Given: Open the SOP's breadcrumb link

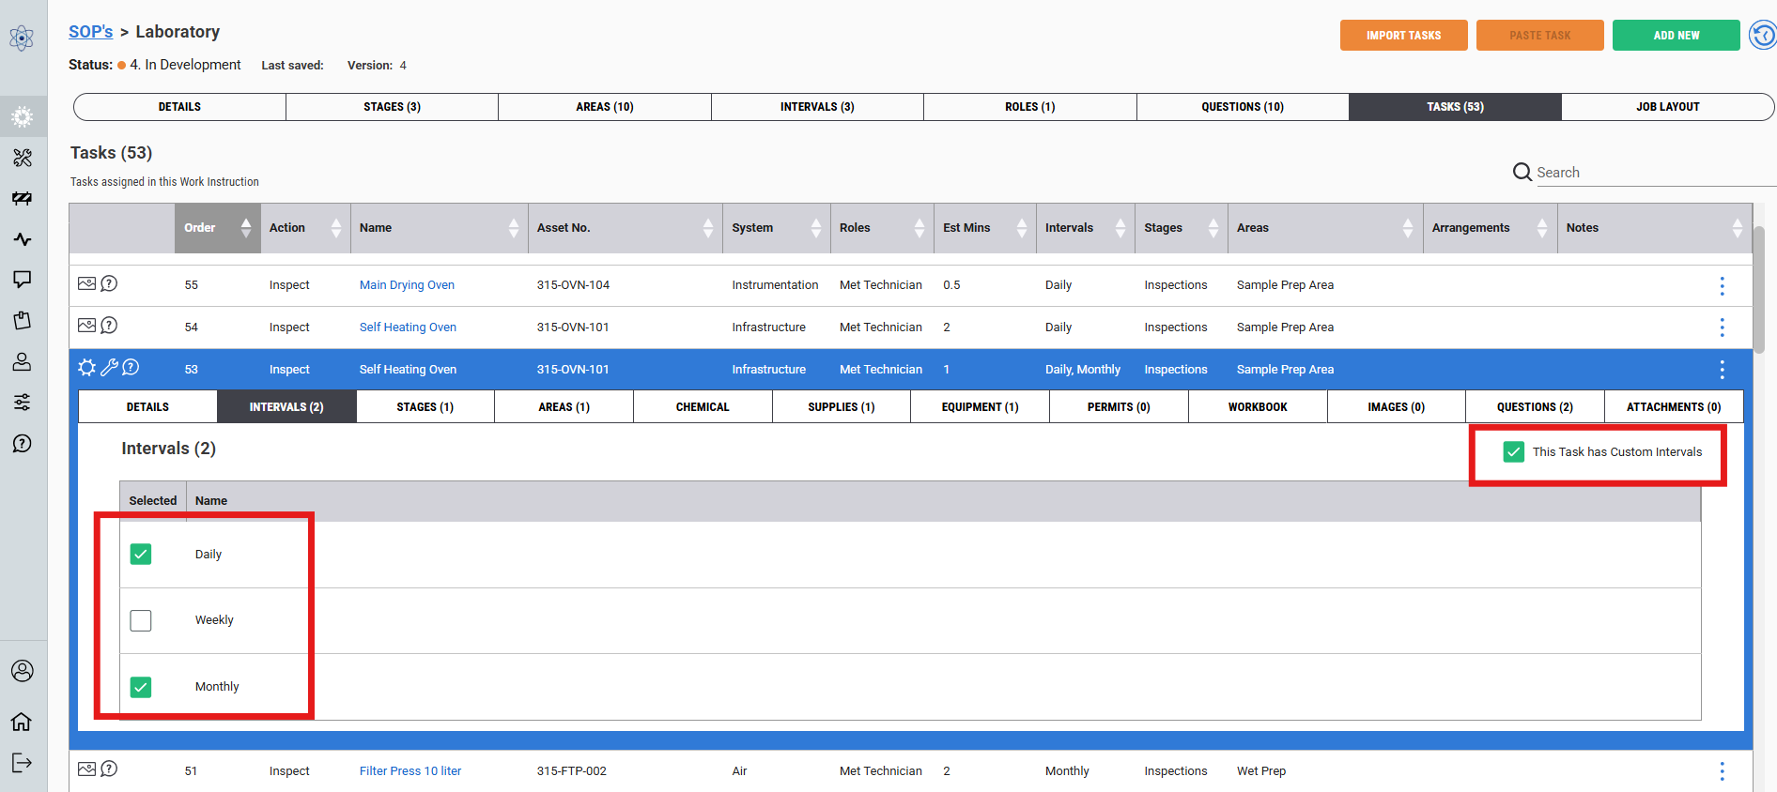Looking at the screenshot, I should pyautogui.click(x=90, y=32).
